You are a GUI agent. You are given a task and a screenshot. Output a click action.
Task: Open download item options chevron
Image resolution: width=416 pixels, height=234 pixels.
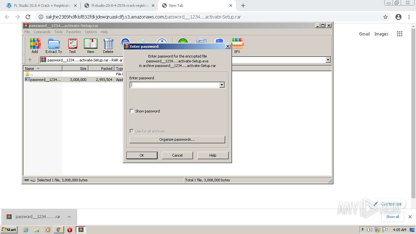(x=69, y=217)
